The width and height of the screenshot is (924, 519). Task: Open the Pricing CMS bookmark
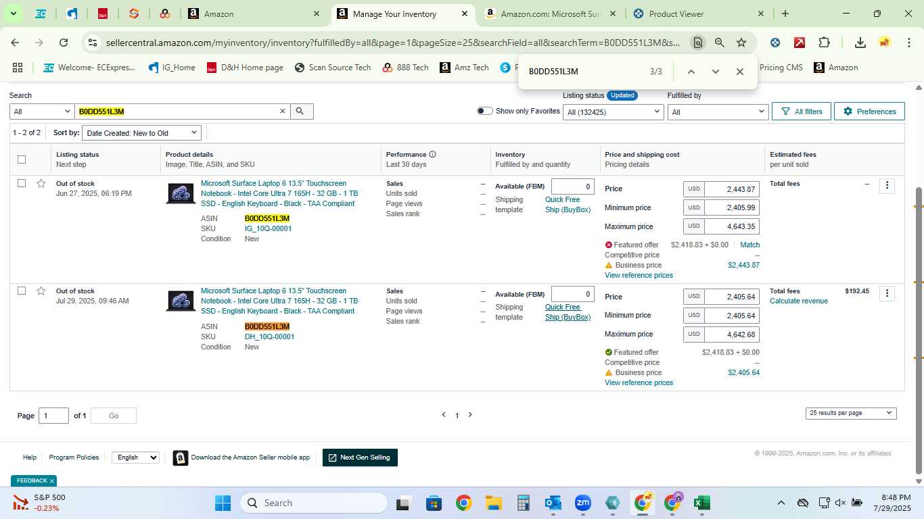(x=781, y=68)
